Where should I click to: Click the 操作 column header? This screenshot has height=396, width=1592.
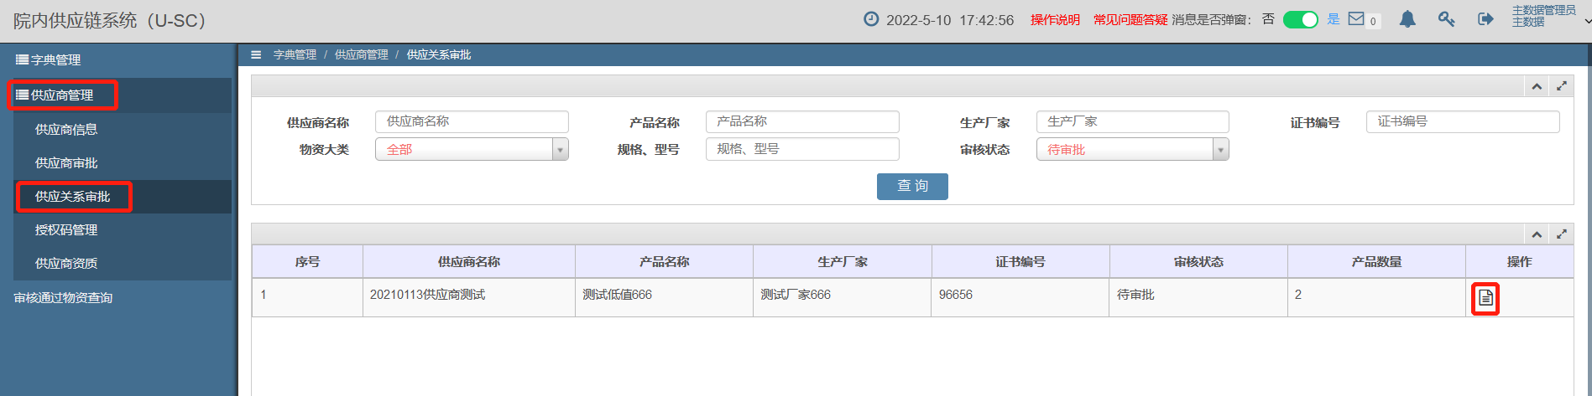pyautogui.click(x=1519, y=262)
